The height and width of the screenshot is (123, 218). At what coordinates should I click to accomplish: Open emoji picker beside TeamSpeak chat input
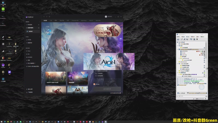[207, 96]
